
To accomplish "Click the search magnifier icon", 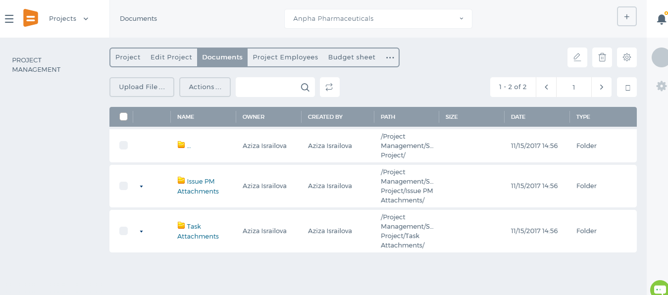I will pos(305,88).
